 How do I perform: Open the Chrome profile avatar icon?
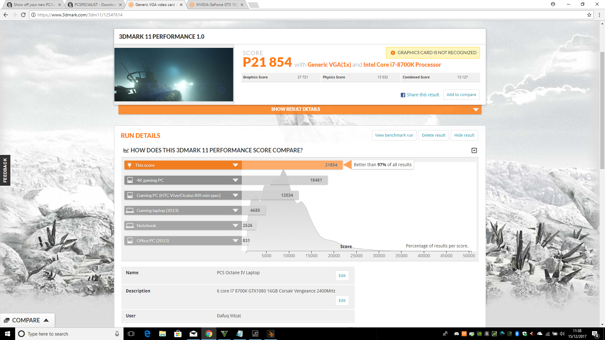[553, 4]
